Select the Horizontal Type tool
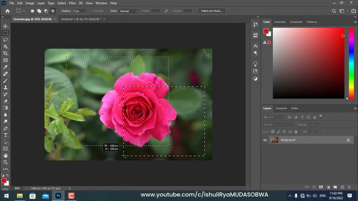This screenshot has height=201, width=358. [5, 135]
